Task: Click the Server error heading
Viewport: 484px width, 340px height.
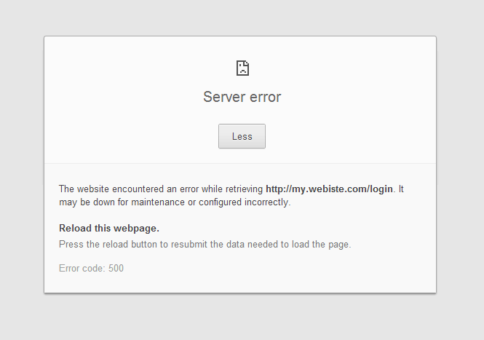Action: pos(242,97)
